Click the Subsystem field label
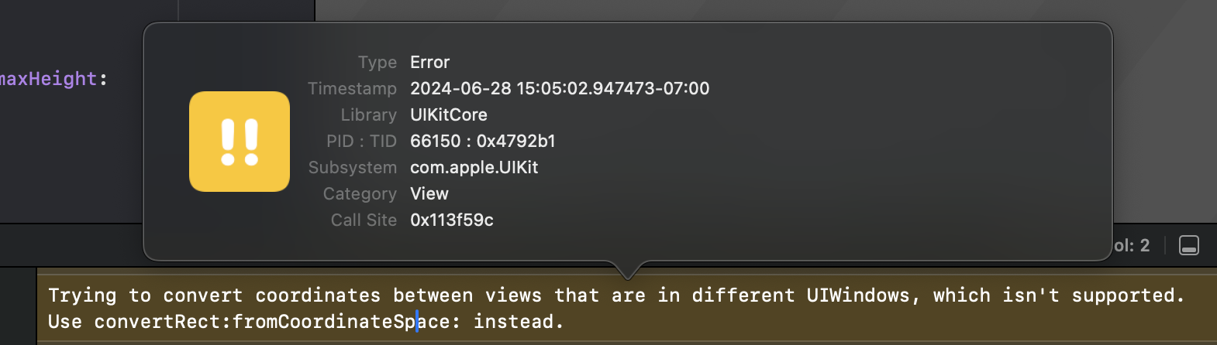Image resolution: width=1217 pixels, height=345 pixels. tap(352, 167)
